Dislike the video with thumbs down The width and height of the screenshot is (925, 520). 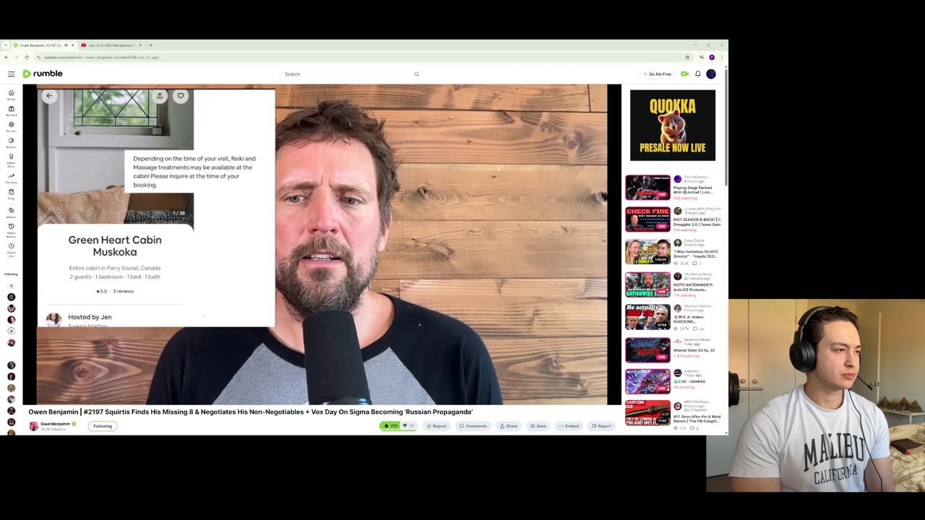(408, 426)
